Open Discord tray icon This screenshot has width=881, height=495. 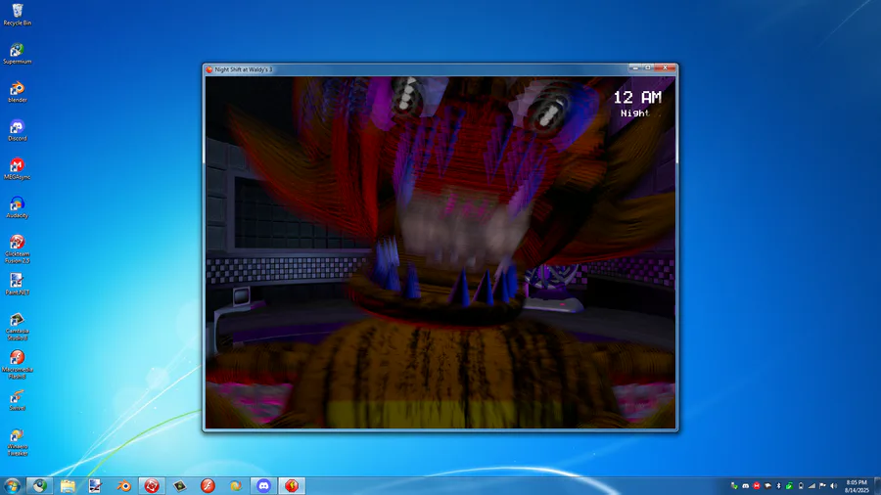click(x=746, y=486)
